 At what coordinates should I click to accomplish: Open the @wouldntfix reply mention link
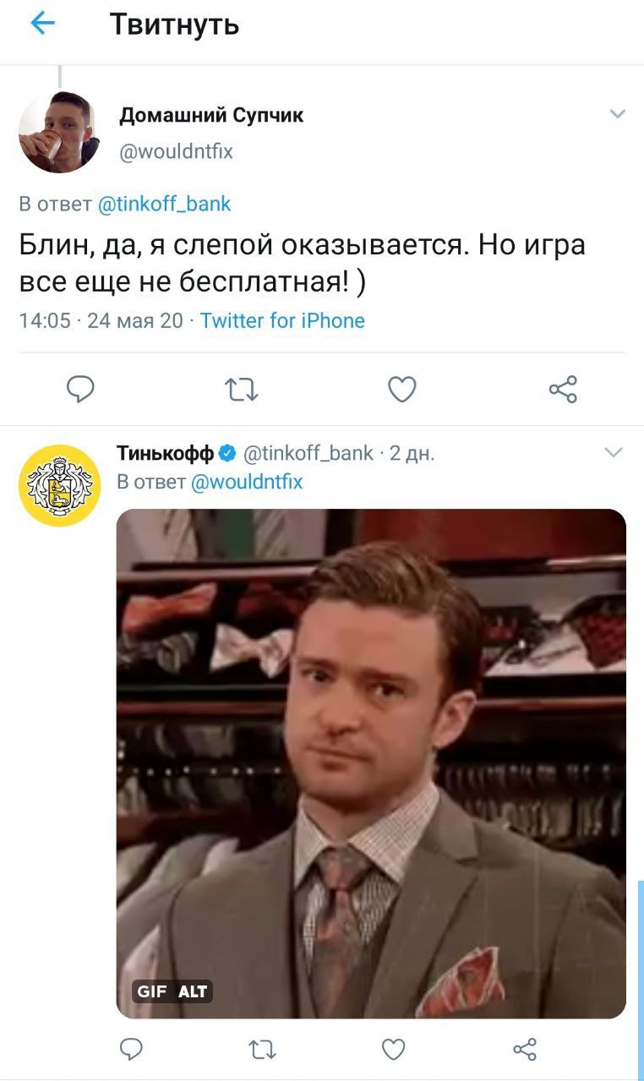[247, 482]
